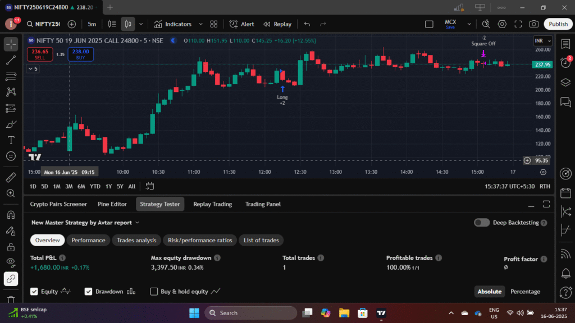
Task: Open the Pine Editor tab
Action: point(112,204)
